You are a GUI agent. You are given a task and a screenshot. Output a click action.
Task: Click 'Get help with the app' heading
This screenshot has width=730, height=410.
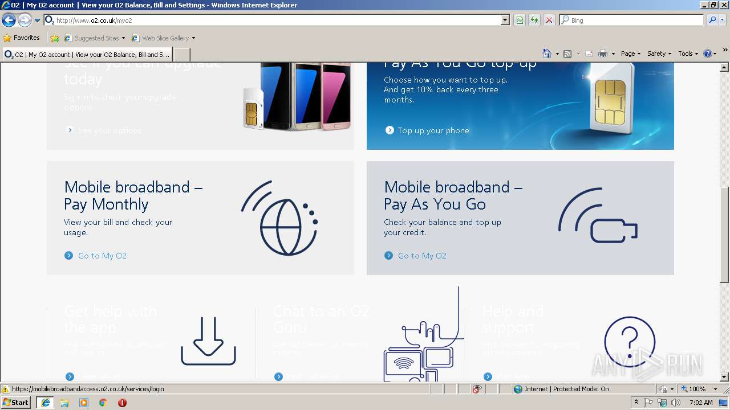pyautogui.click(x=111, y=319)
